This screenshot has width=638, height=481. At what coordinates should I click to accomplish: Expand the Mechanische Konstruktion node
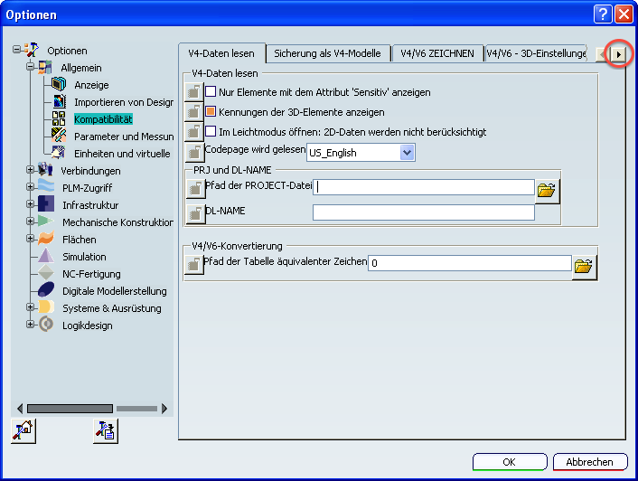pos(31,222)
